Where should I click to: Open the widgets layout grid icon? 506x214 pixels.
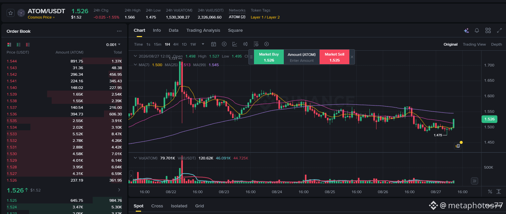pyautogui.click(x=488, y=30)
